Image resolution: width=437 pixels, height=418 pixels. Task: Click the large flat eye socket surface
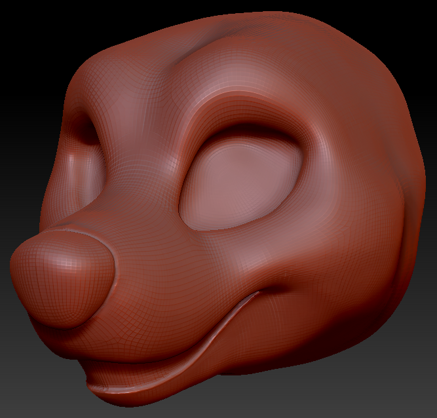(x=241, y=183)
